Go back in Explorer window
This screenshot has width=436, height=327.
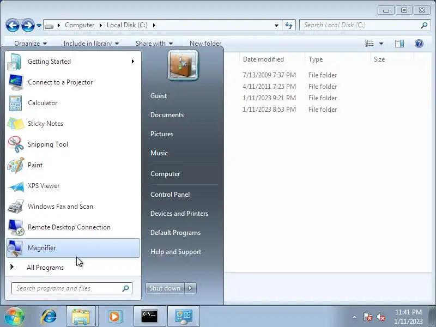[x=13, y=25]
